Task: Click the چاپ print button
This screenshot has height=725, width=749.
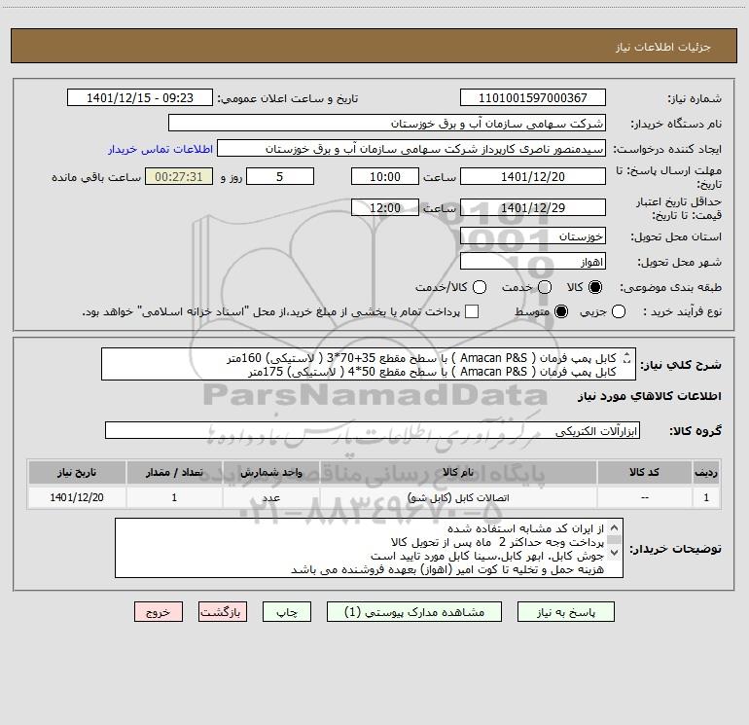Action: click(x=287, y=612)
